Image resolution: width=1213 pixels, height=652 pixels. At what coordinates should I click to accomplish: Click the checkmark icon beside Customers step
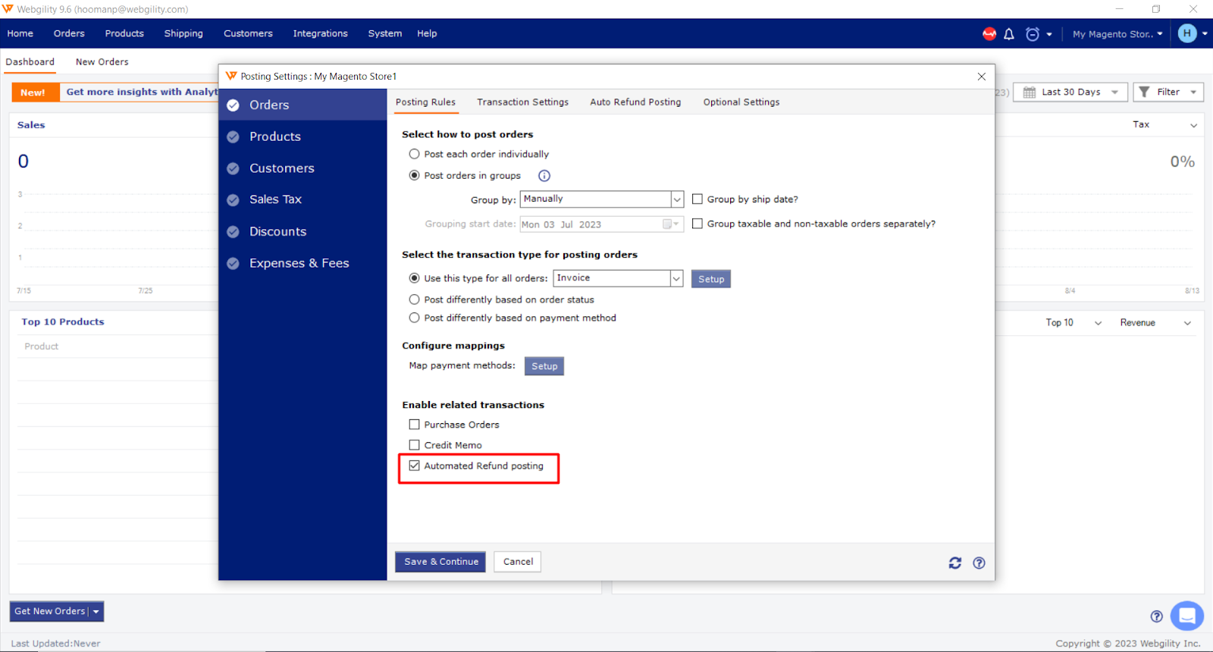pos(234,168)
